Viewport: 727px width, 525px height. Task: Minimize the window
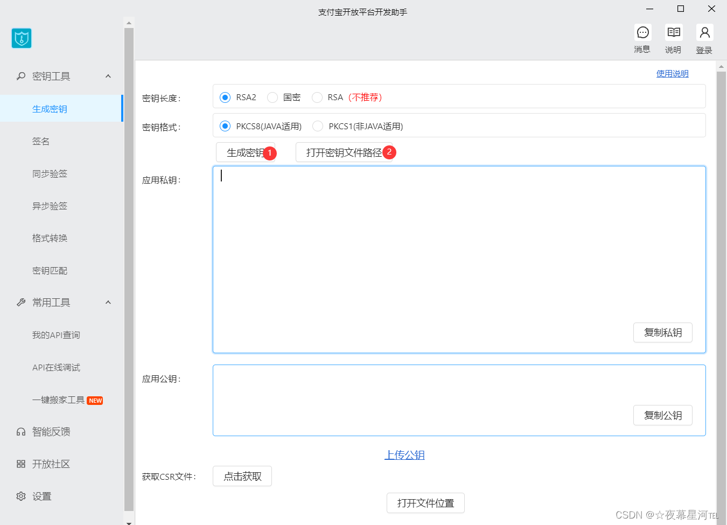click(x=649, y=9)
